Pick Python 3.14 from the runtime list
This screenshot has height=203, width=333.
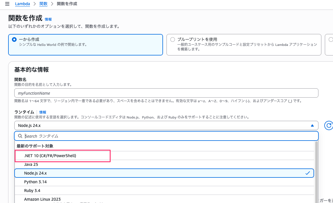35,182
